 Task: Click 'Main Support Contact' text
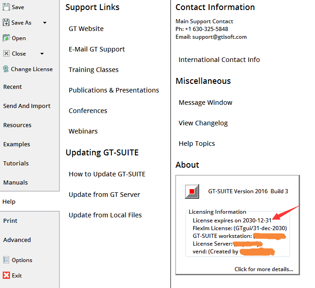pyautogui.click(x=204, y=21)
